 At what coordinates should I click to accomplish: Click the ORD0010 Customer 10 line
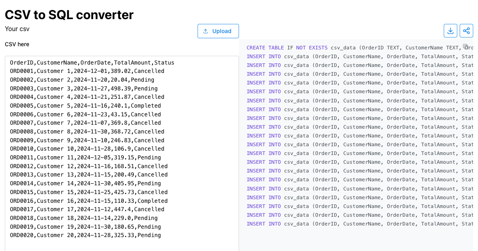coord(87,149)
